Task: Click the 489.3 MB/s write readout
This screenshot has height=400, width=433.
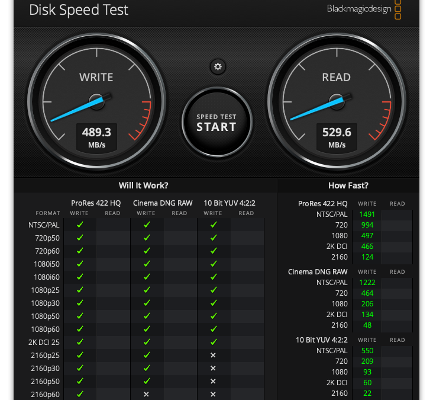Action: click(96, 137)
